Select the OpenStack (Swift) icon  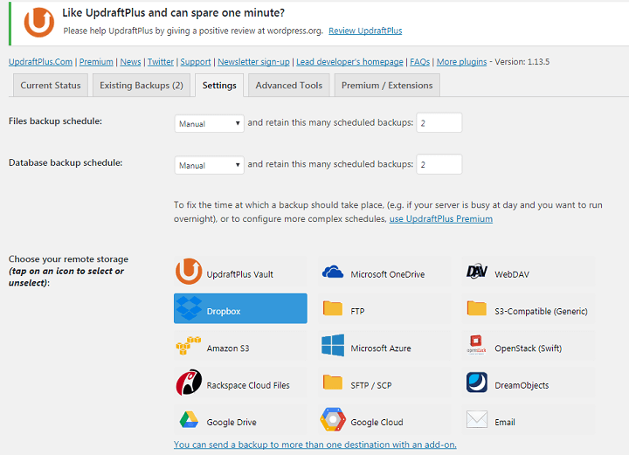click(x=476, y=345)
